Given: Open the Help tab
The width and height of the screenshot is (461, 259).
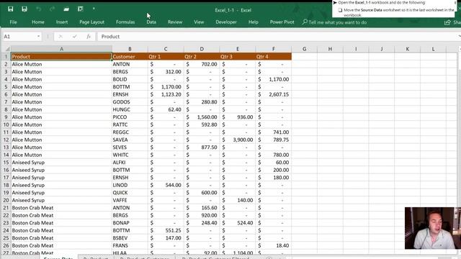Looking at the screenshot, I should 253,22.
